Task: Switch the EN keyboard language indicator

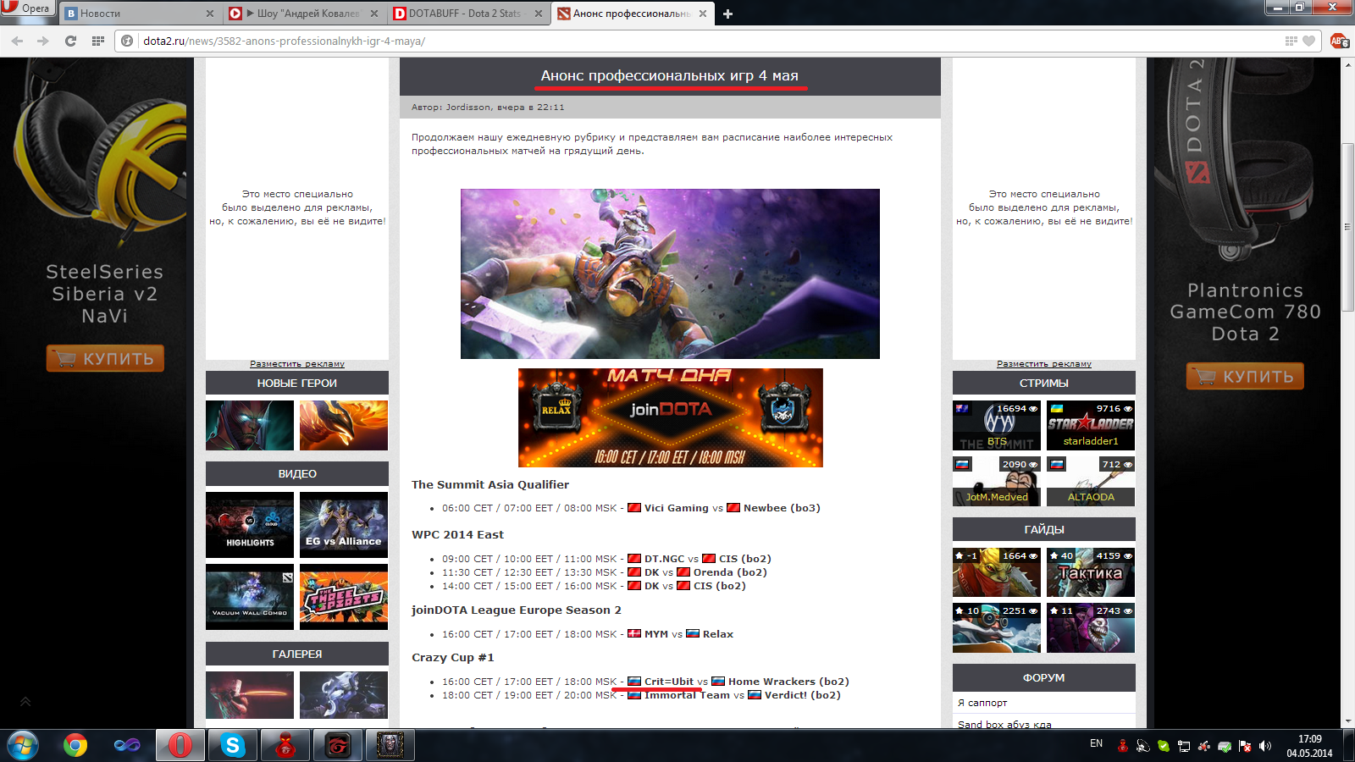Action: (1096, 743)
